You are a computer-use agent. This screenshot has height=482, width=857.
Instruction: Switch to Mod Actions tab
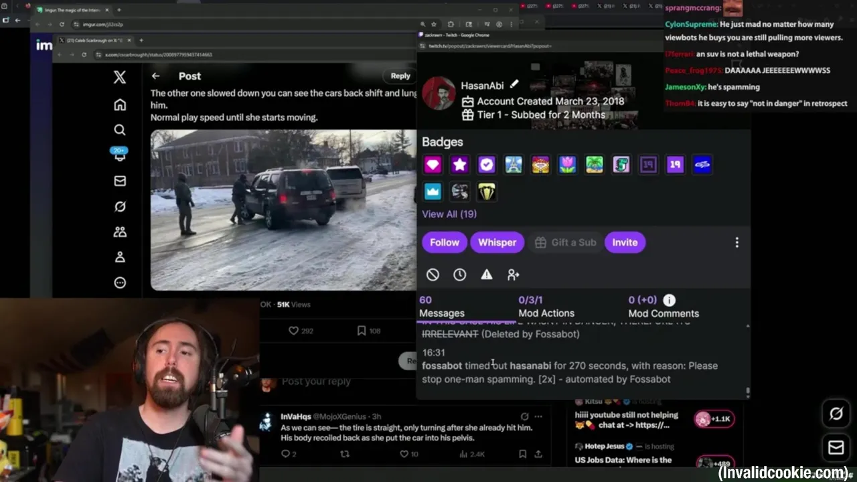click(546, 307)
